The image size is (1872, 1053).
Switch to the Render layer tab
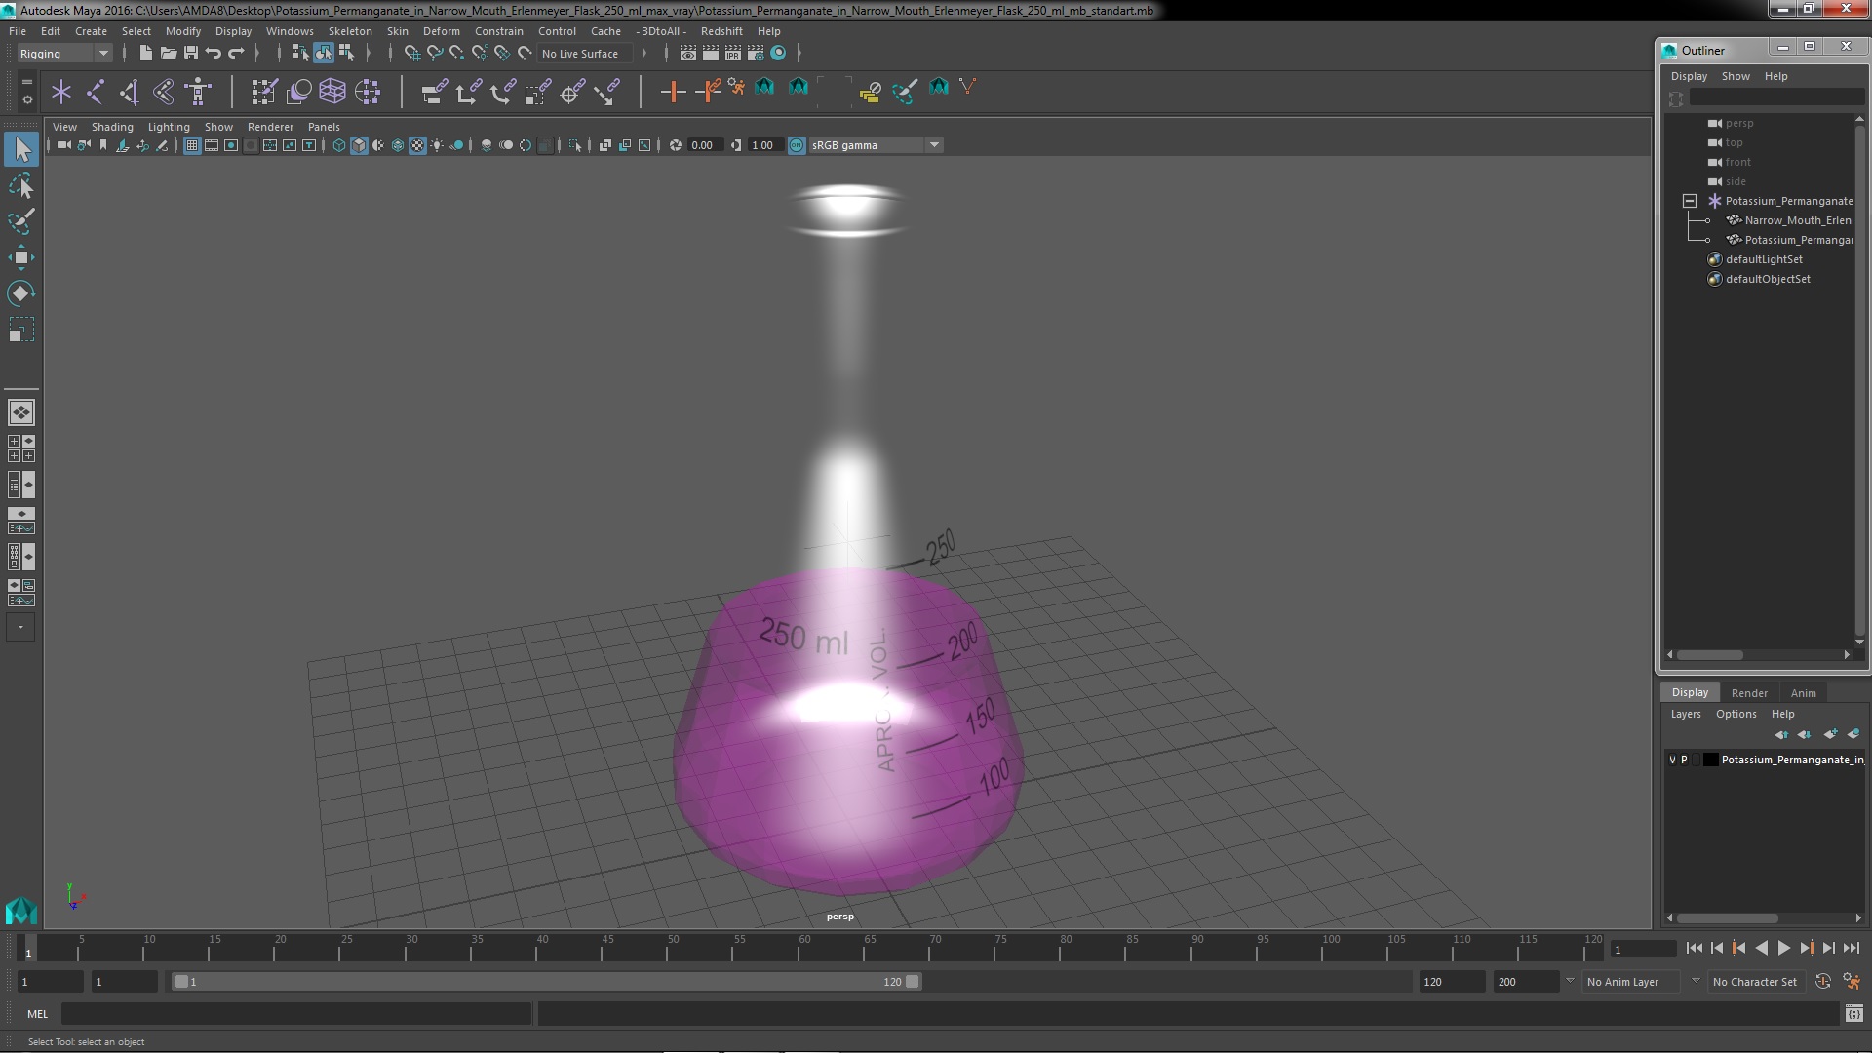[1749, 693]
